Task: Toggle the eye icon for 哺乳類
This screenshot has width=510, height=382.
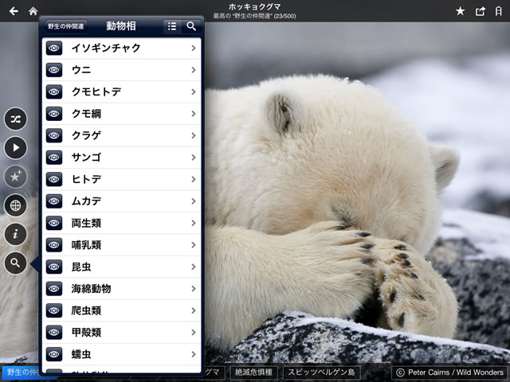Action: (54, 245)
